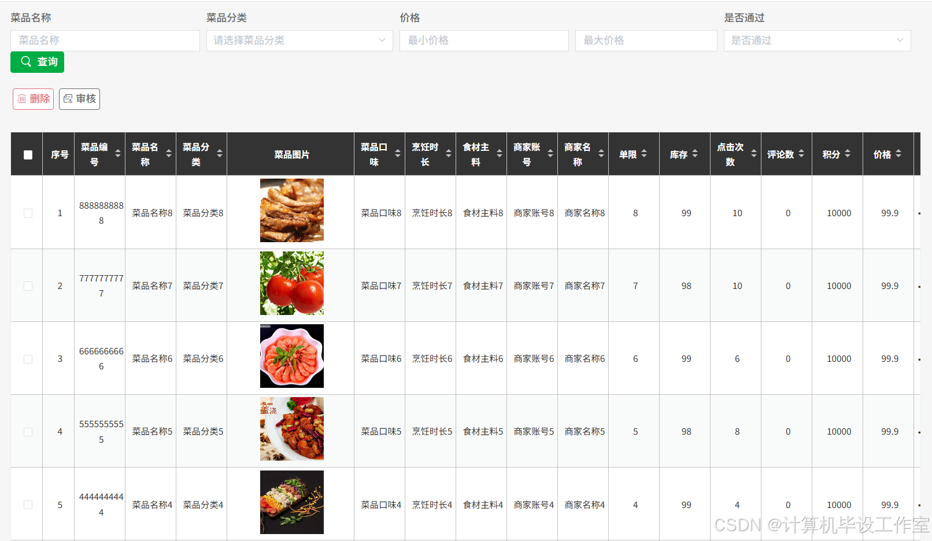Click the 烹饪时长7 cell

point(432,286)
